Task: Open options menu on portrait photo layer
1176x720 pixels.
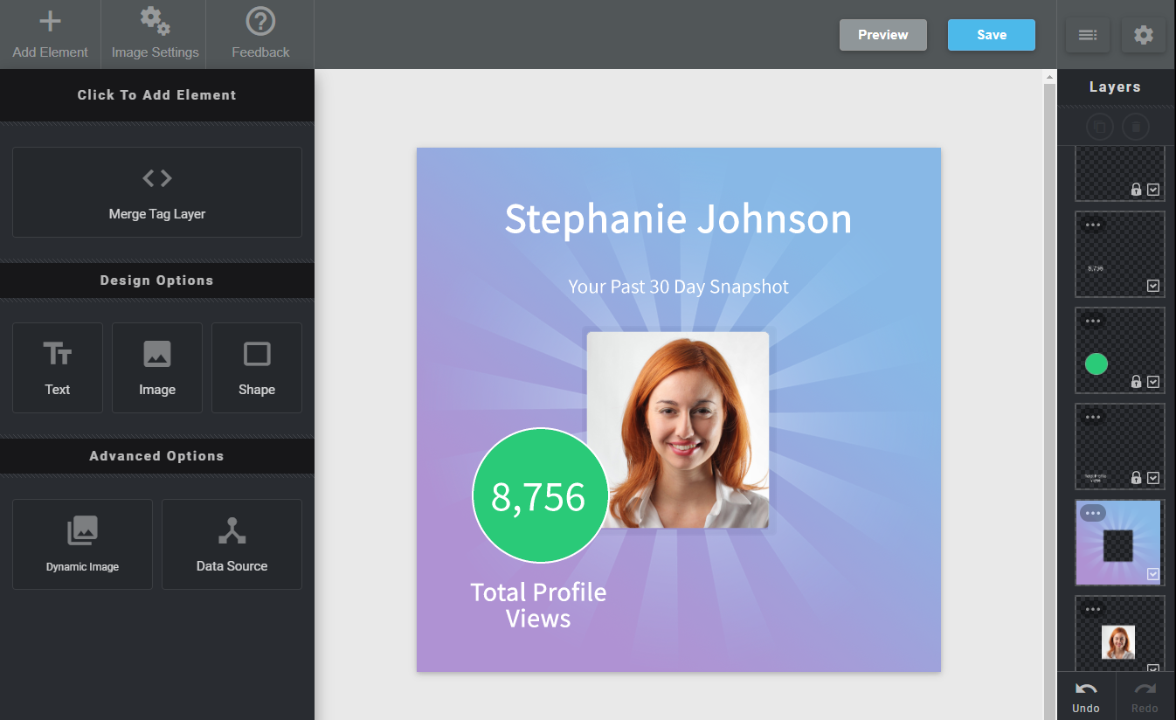Action: (x=1092, y=609)
